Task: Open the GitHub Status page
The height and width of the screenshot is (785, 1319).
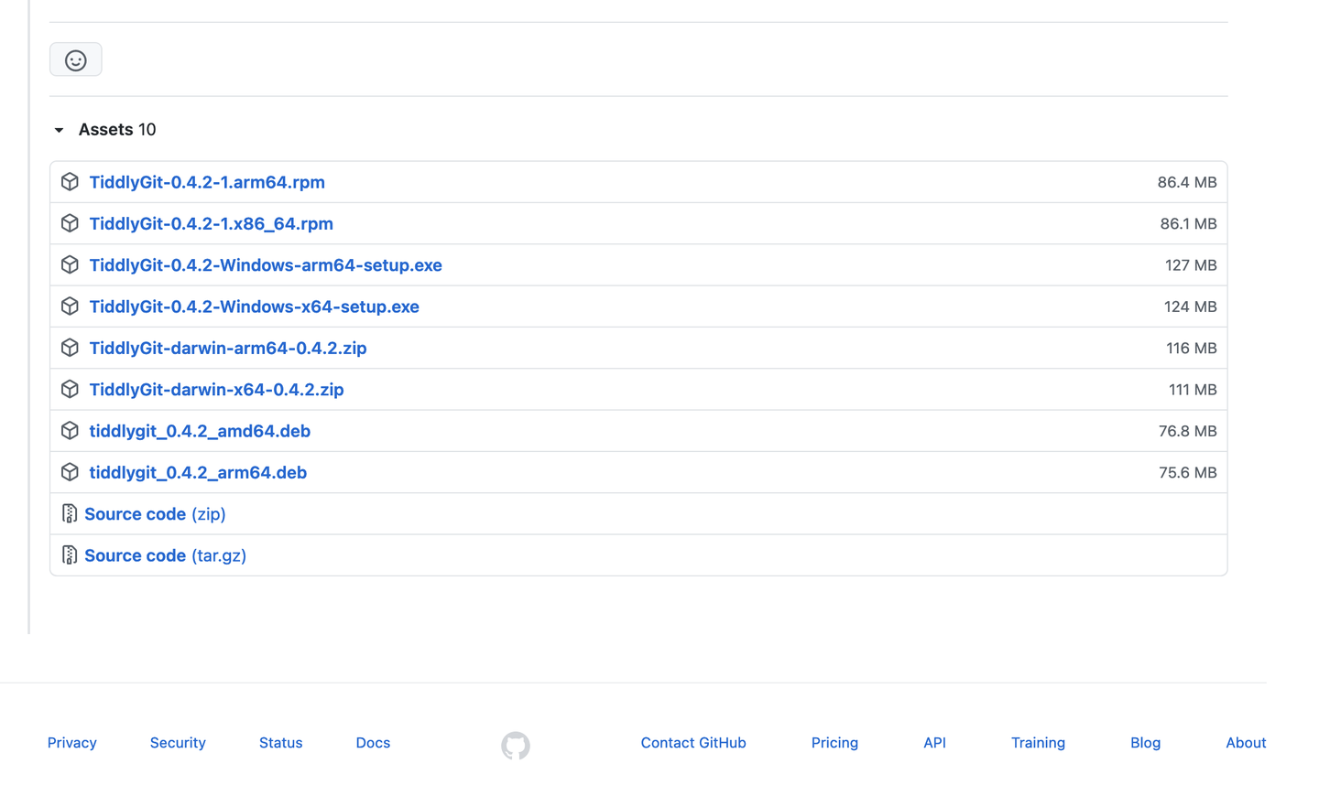Action: 280,742
